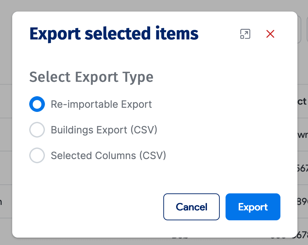
Task: Confirm with the blue Export button
Action: pyautogui.click(x=253, y=207)
